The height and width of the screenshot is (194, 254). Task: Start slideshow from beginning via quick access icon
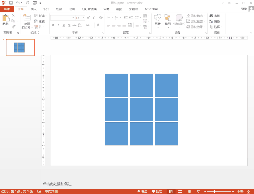pos(35,3)
